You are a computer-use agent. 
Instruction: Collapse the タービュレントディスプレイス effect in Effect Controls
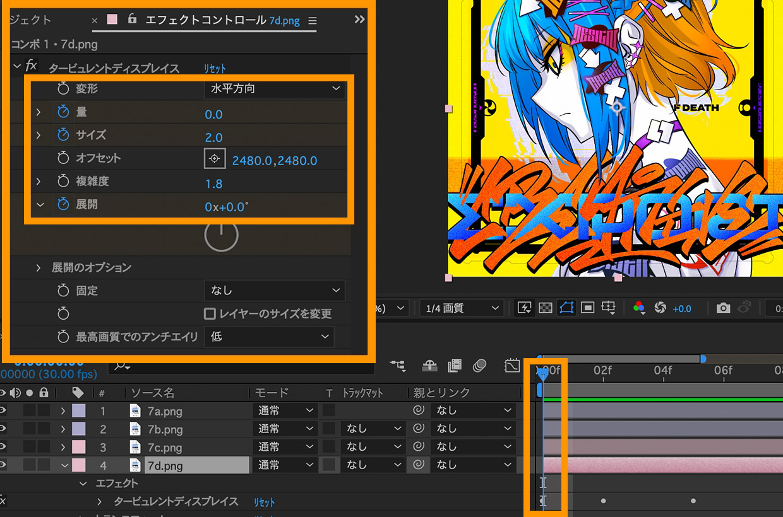pyautogui.click(x=17, y=66)
